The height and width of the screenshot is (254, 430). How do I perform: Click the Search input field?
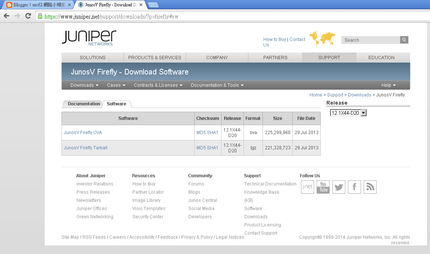coord(370,40)
